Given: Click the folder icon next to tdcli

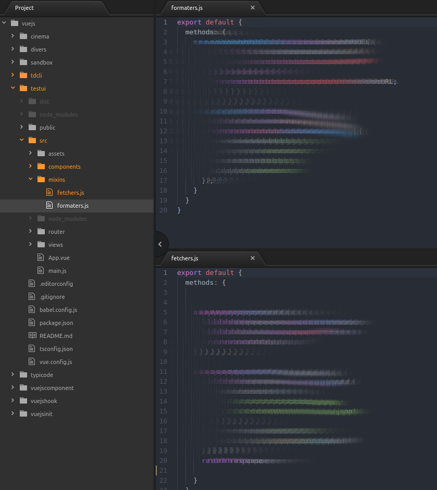Looking at the screenshot, I should click(x=23, y=76).
